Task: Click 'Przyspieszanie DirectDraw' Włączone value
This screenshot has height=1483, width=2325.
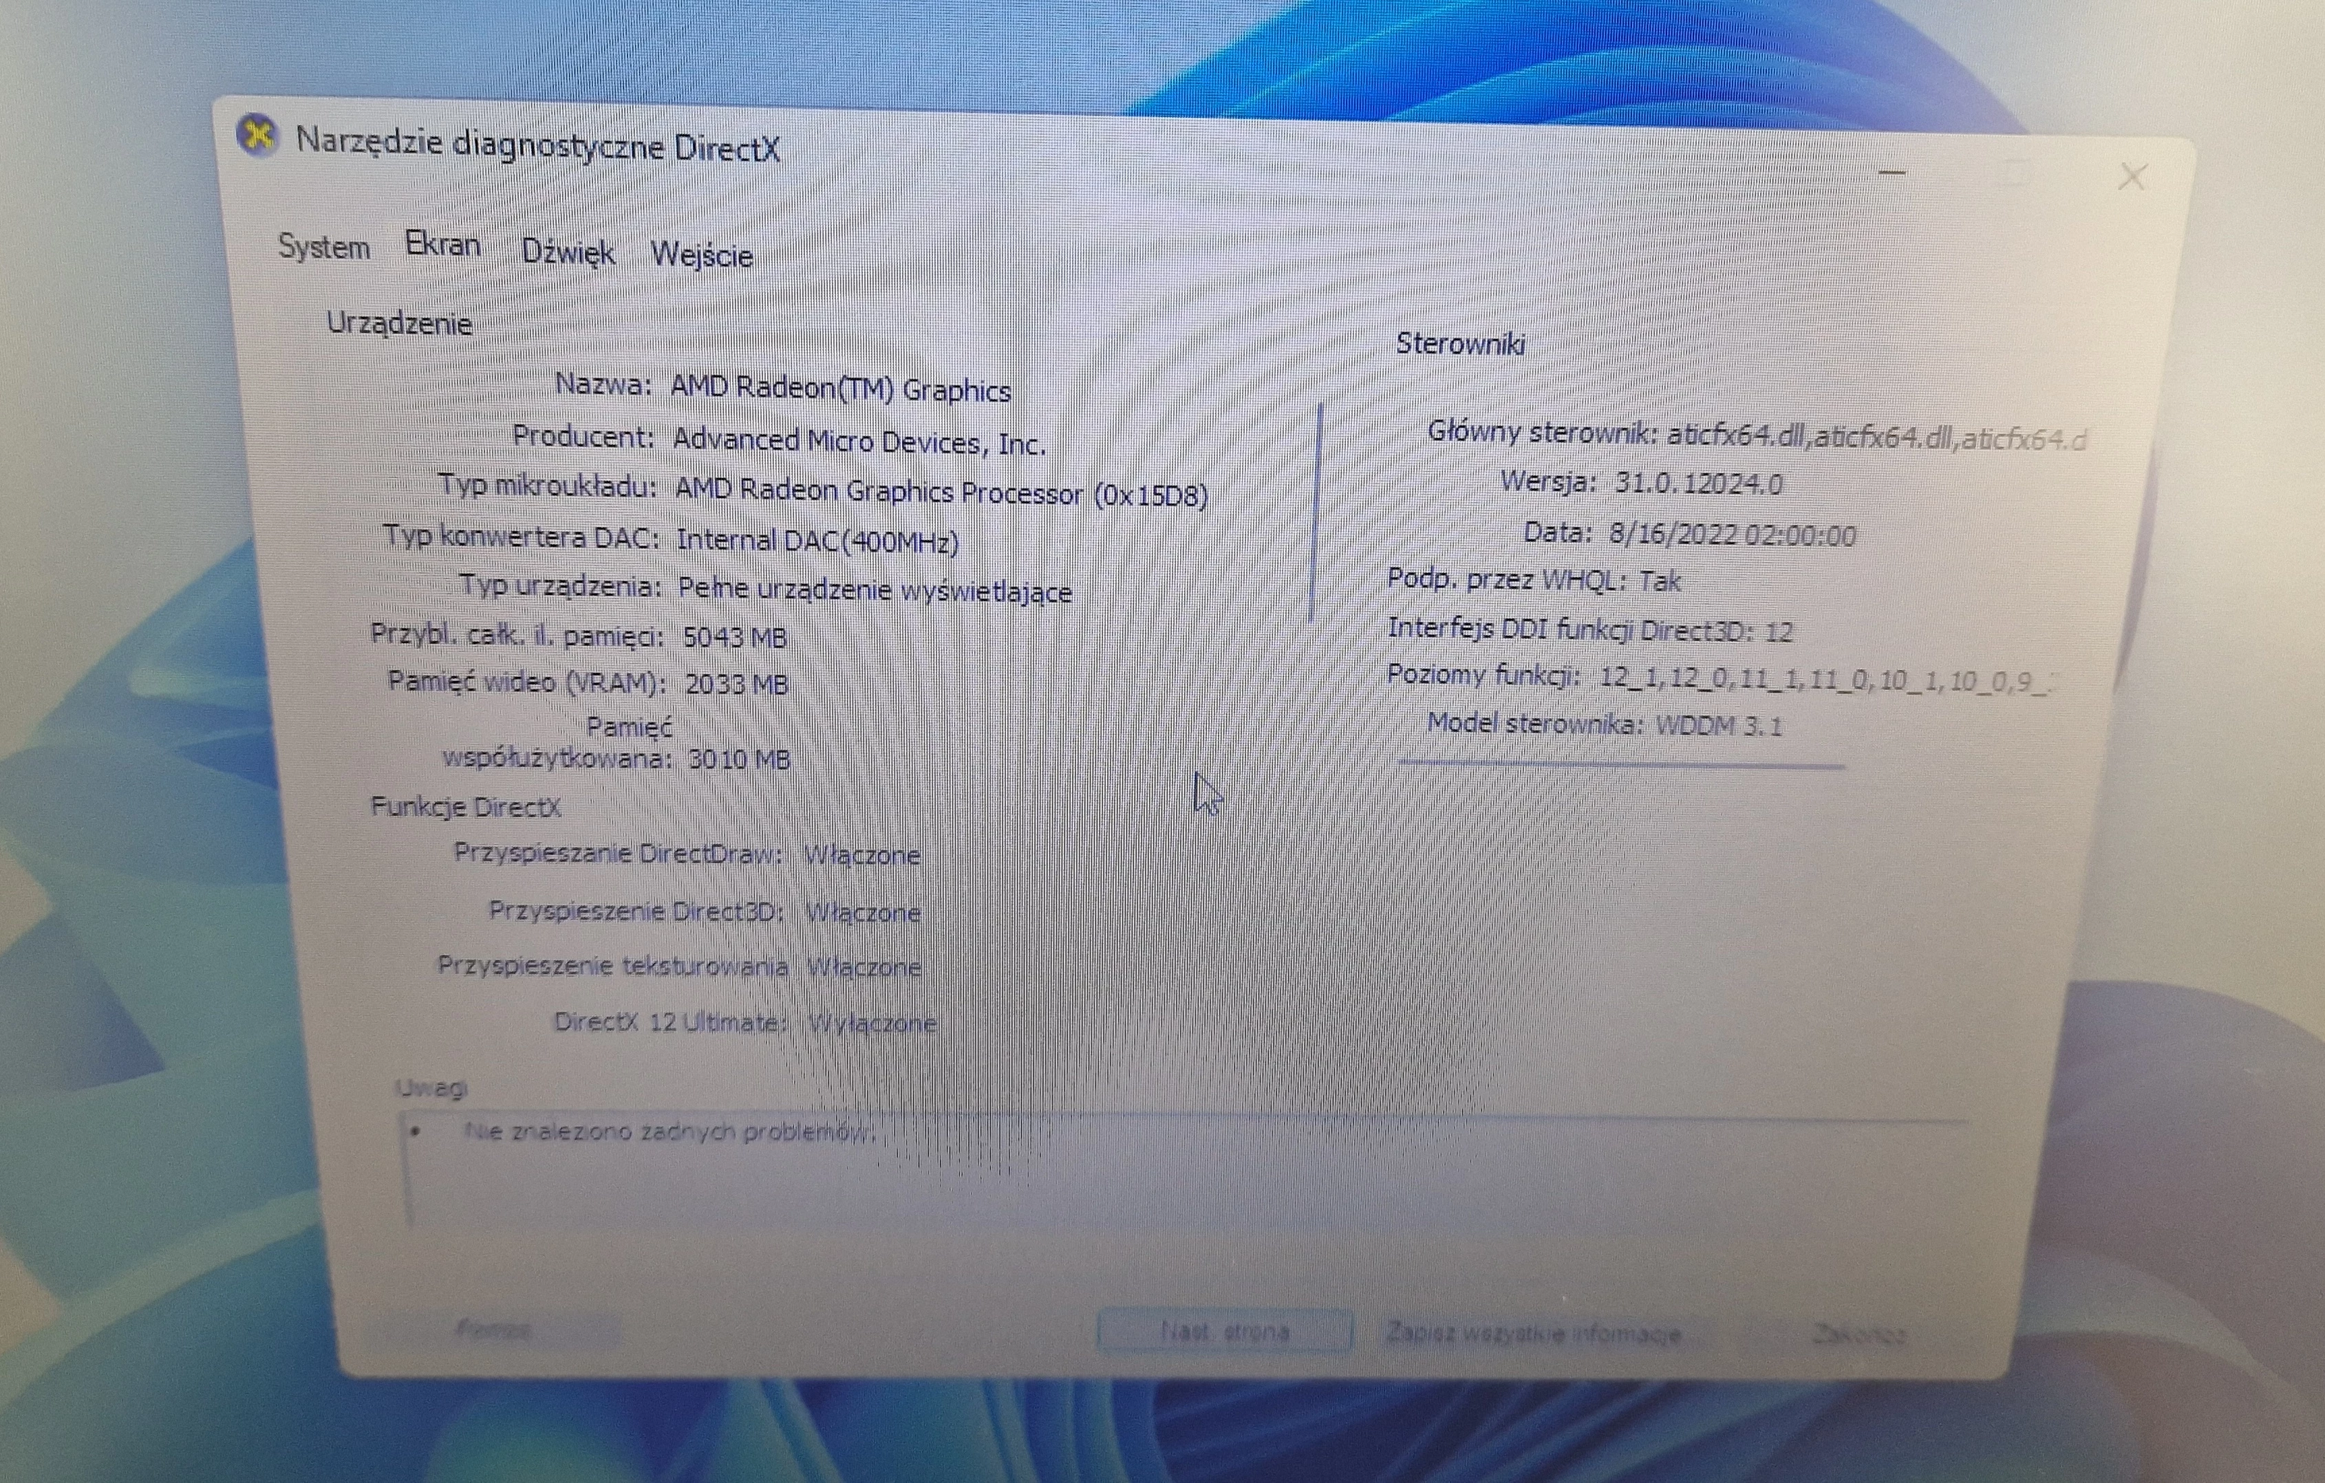Action: [x=862, y=854]
